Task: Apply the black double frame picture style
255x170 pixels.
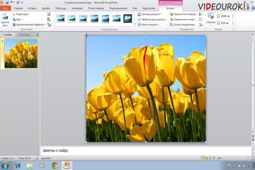Action: click(x=127, y=19)
